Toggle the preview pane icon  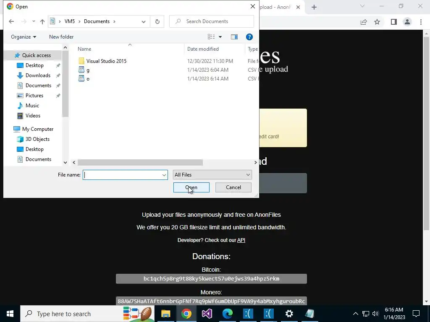click(234, 37)
